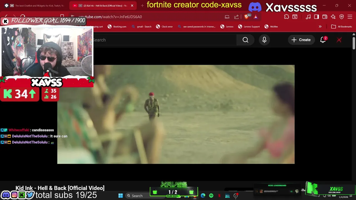Image resolution: width=356 pixels, height=200 pixels.
Task: Activate voice search microphone icon
Action: pyautogui.click(x=264, y=40)
